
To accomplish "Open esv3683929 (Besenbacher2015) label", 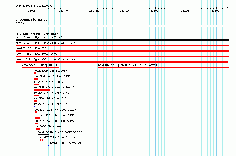I will pos(56,87).
